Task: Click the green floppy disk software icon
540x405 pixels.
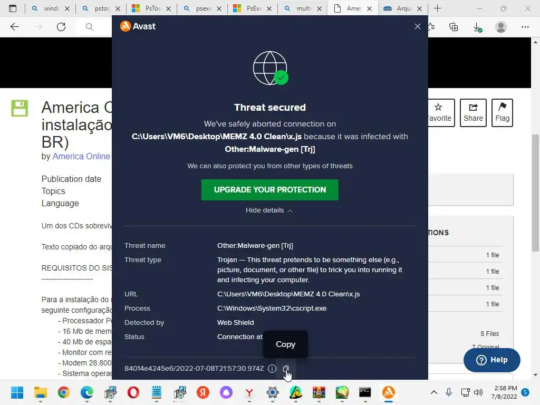Action: coord(20,108)
